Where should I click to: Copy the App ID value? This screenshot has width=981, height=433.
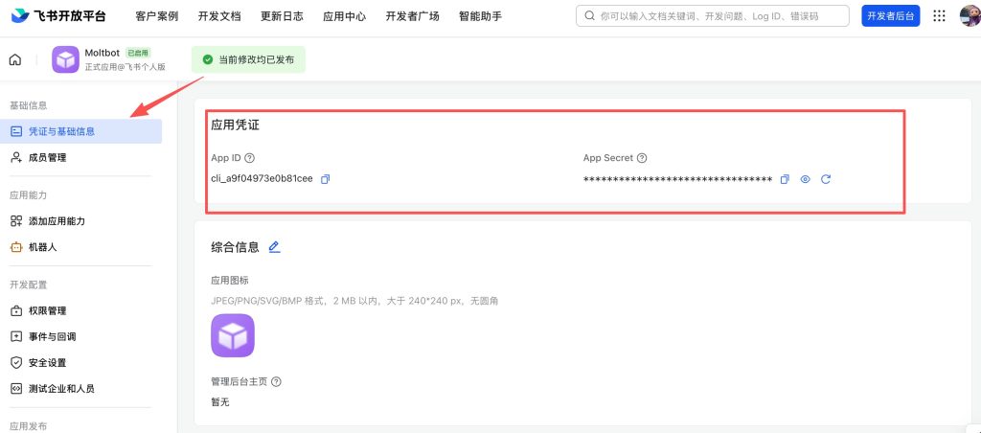coord(326,179)
